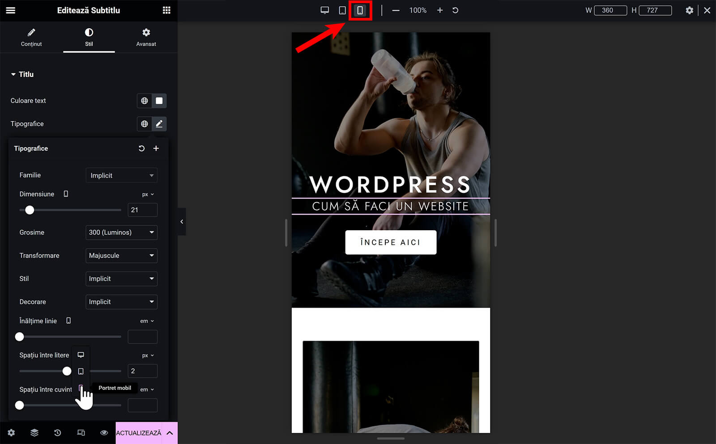
Task: Open the Grosime dropdown showing 300 (Luminos)
Action: tap(121, 233)
